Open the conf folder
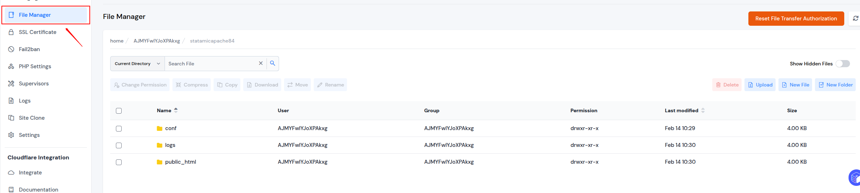The height and width of the screenshot is (193, 860). point(170,128)
